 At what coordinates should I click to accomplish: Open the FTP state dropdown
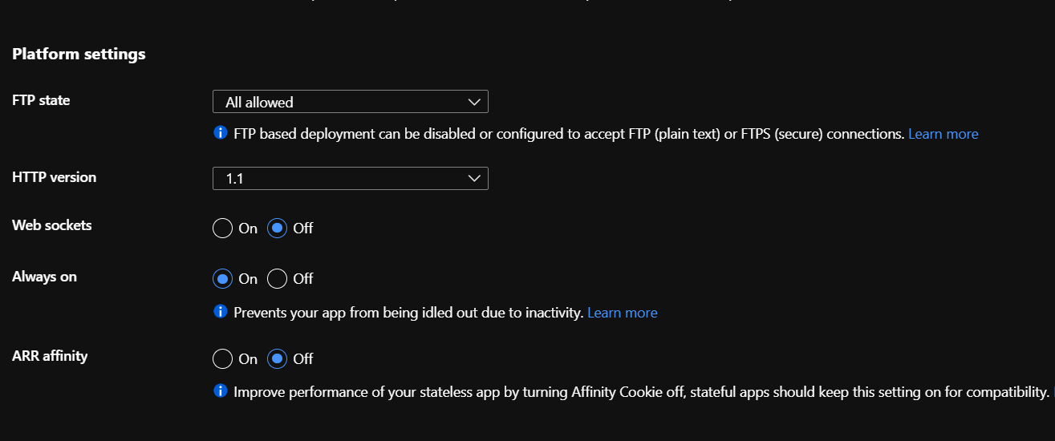tap(350, 102)
